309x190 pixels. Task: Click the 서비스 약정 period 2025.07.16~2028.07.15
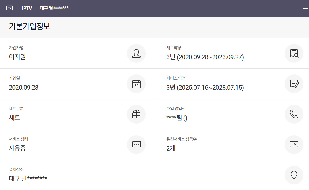click(205, 88)
